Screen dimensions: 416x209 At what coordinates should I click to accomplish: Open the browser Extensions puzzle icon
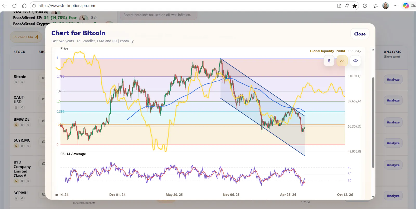click(x=365, y=6)
